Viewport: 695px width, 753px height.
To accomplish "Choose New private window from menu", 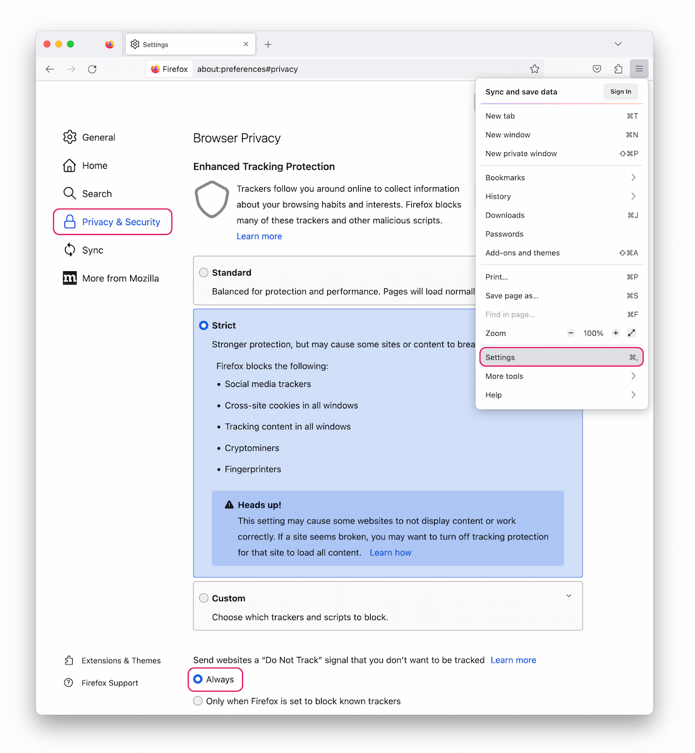I will point(562,153).
